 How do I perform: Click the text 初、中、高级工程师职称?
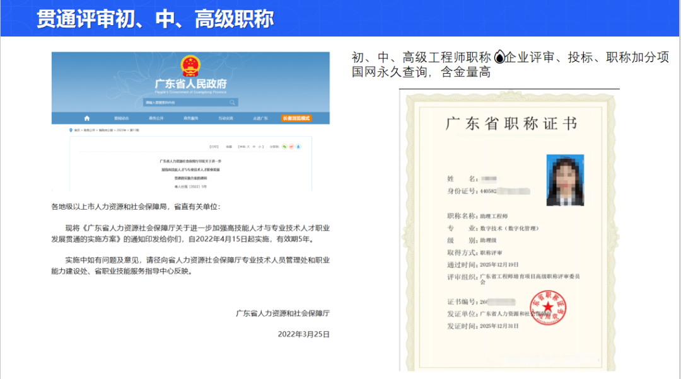point(421,57)
